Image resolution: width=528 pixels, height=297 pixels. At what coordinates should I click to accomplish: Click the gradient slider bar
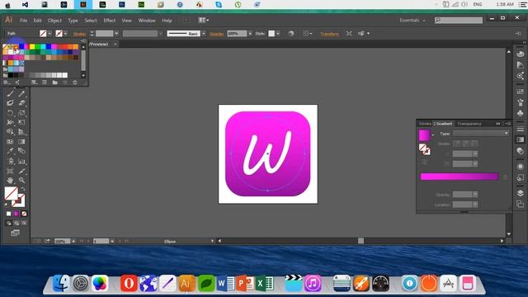[460, 177]
